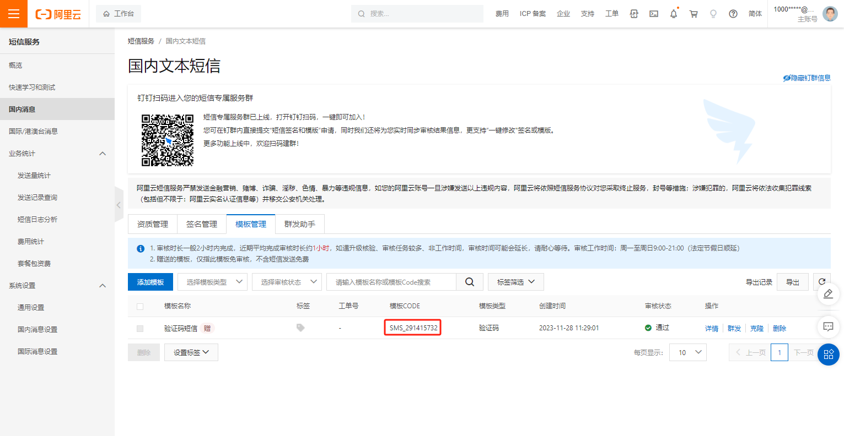Click 添加模板 button
The height and width of the screenshot is (436, 844).
tap(150, 282)
